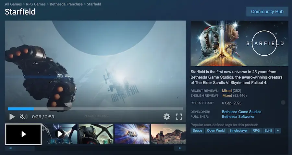This screenshot has height=155, width=292.
Task: Open Bethesda Franchise breadcrumb link
Action: (x=66, y=4)
